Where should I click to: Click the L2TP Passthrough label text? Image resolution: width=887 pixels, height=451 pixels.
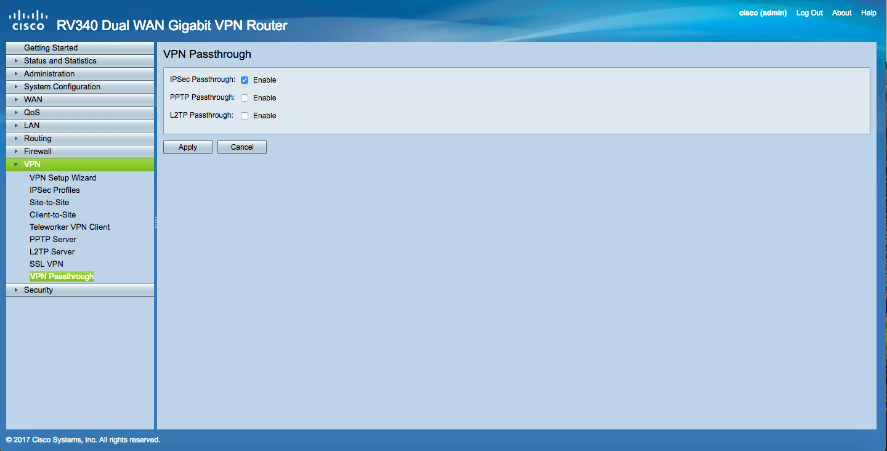201,115
